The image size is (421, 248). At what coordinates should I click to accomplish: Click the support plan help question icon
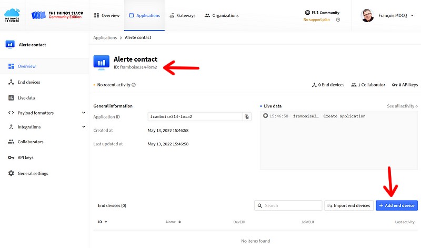[x=338, y=19]
